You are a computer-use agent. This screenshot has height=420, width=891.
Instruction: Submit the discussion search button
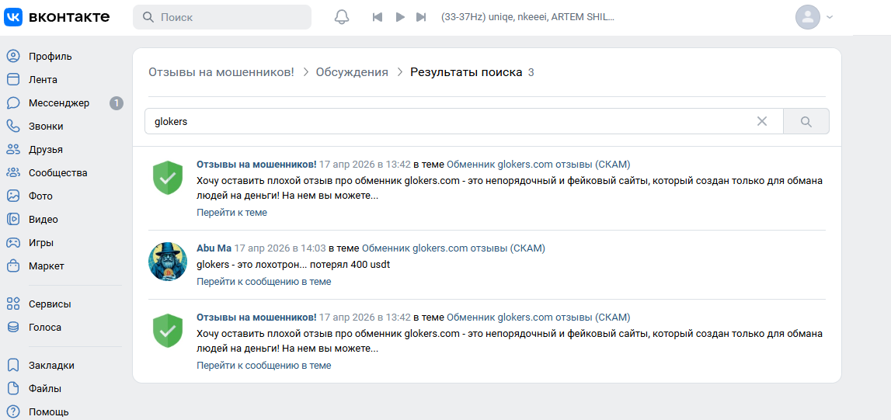(806, 121)
